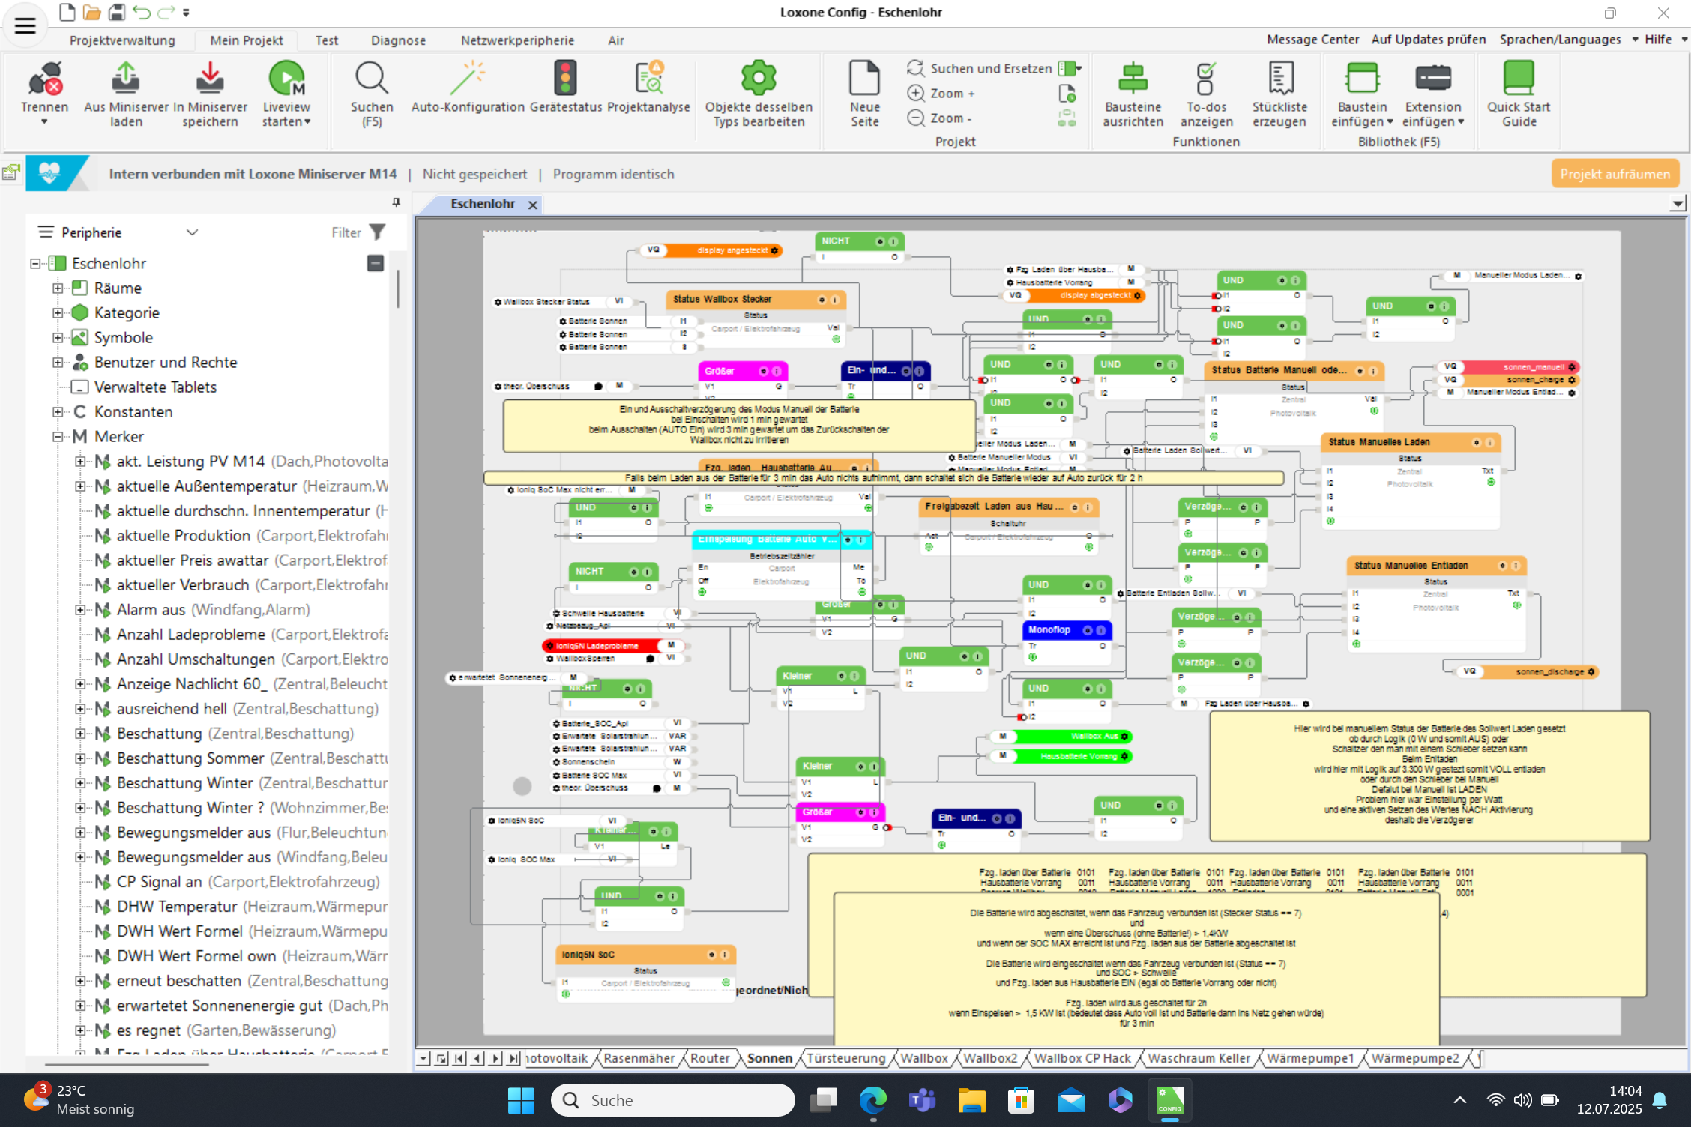Image resolution: width=1691 pixels, height=1127 pixels.
Task: Click Stückliste erzeugen icon
Action: click(x=1279, y=79)
